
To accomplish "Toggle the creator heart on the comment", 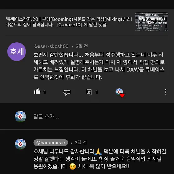I will (120, 93).
